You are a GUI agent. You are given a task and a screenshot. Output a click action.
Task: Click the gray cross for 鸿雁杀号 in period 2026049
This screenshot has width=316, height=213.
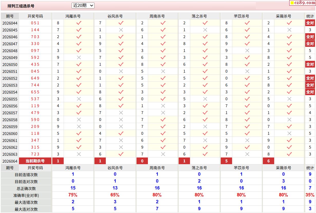pyautogui.click(x=79, y=58)
